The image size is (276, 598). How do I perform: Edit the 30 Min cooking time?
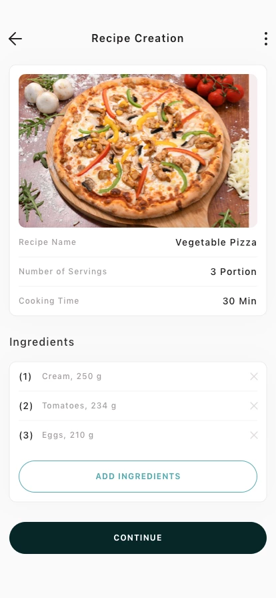[240, 301]
